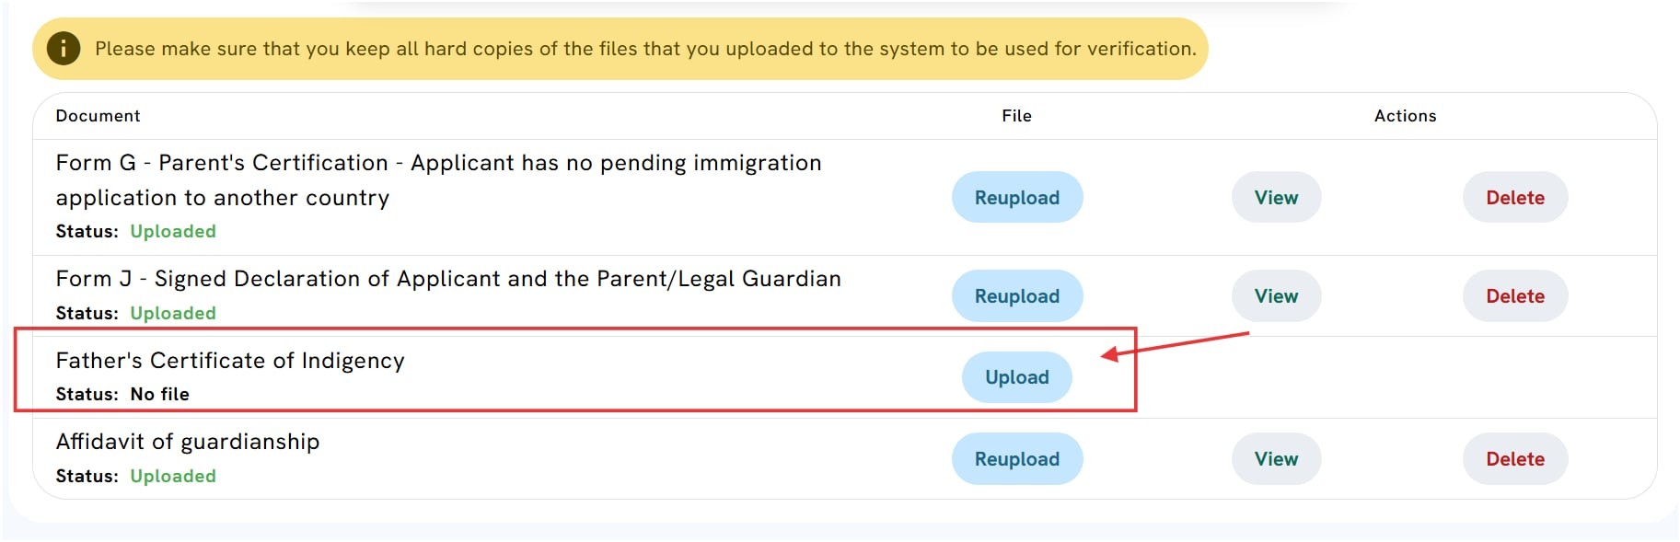Click the Form J Signed Declaration title
Image resolution: width=1680 pixels, height=542 pixels.
tap(448, 279)
